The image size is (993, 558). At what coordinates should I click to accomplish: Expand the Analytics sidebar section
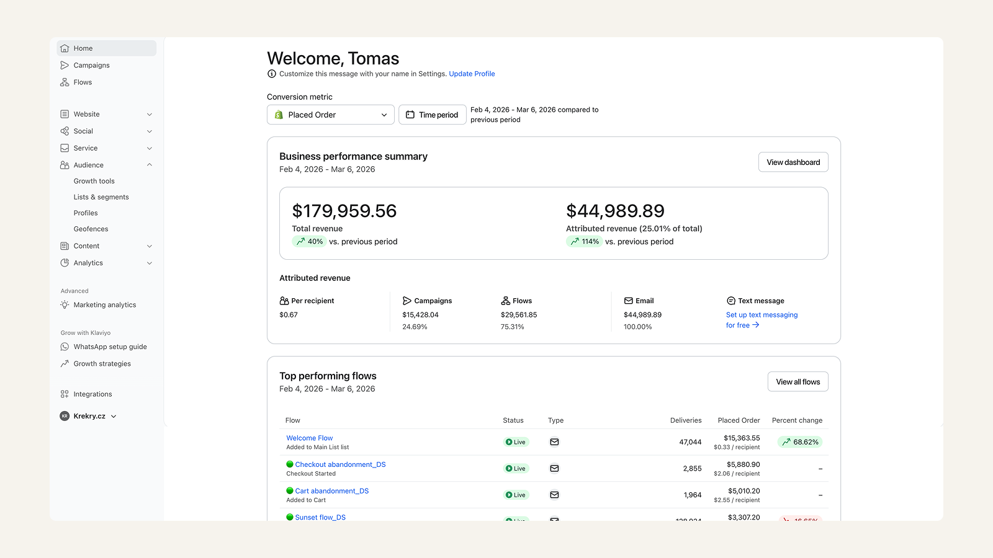pos(149,263)
